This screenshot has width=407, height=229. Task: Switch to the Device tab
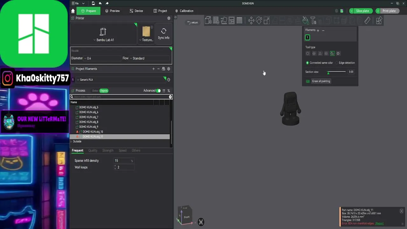point(136,11)
